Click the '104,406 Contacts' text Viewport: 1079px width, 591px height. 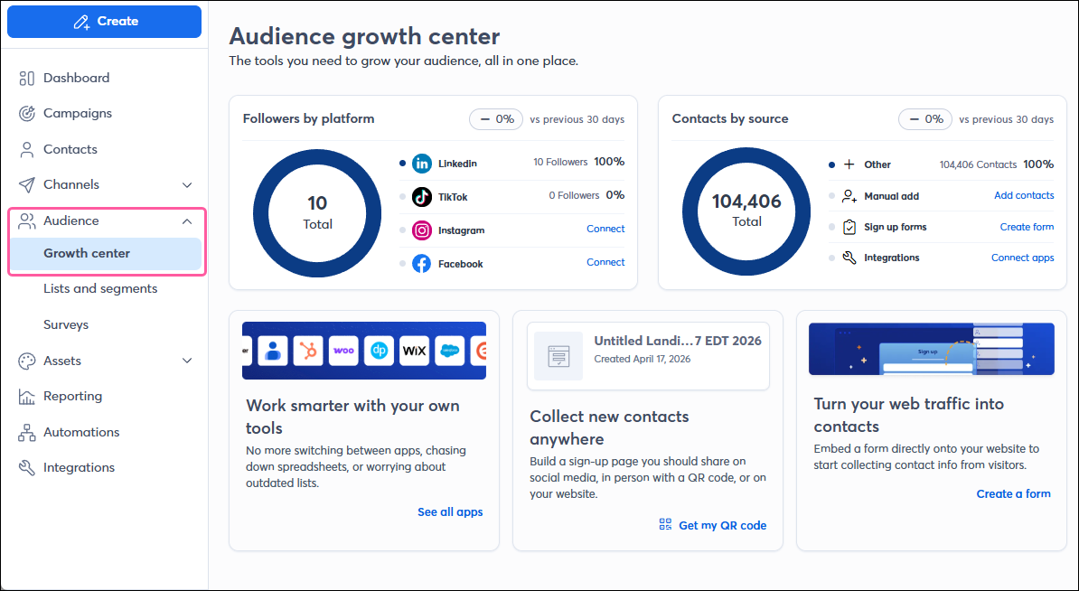978,165
